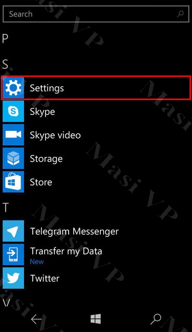Tap the Storage box icon
The width and height of the screenshot is (192, 332).
[x=13, y=158]
